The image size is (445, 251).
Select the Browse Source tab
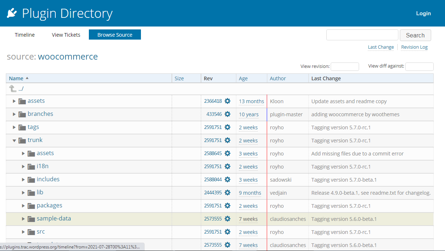click(115, 35)
